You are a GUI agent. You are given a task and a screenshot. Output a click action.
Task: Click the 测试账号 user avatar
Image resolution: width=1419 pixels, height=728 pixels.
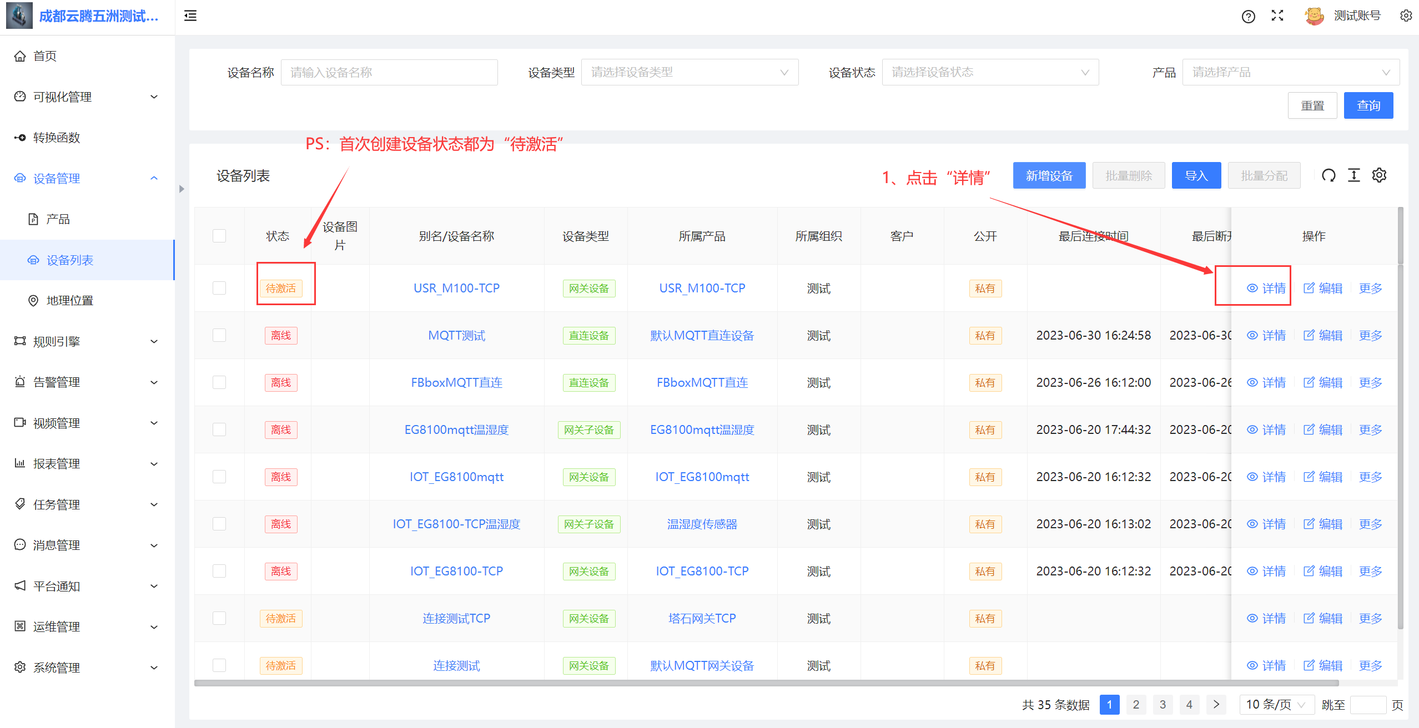tap(1314, 16)
